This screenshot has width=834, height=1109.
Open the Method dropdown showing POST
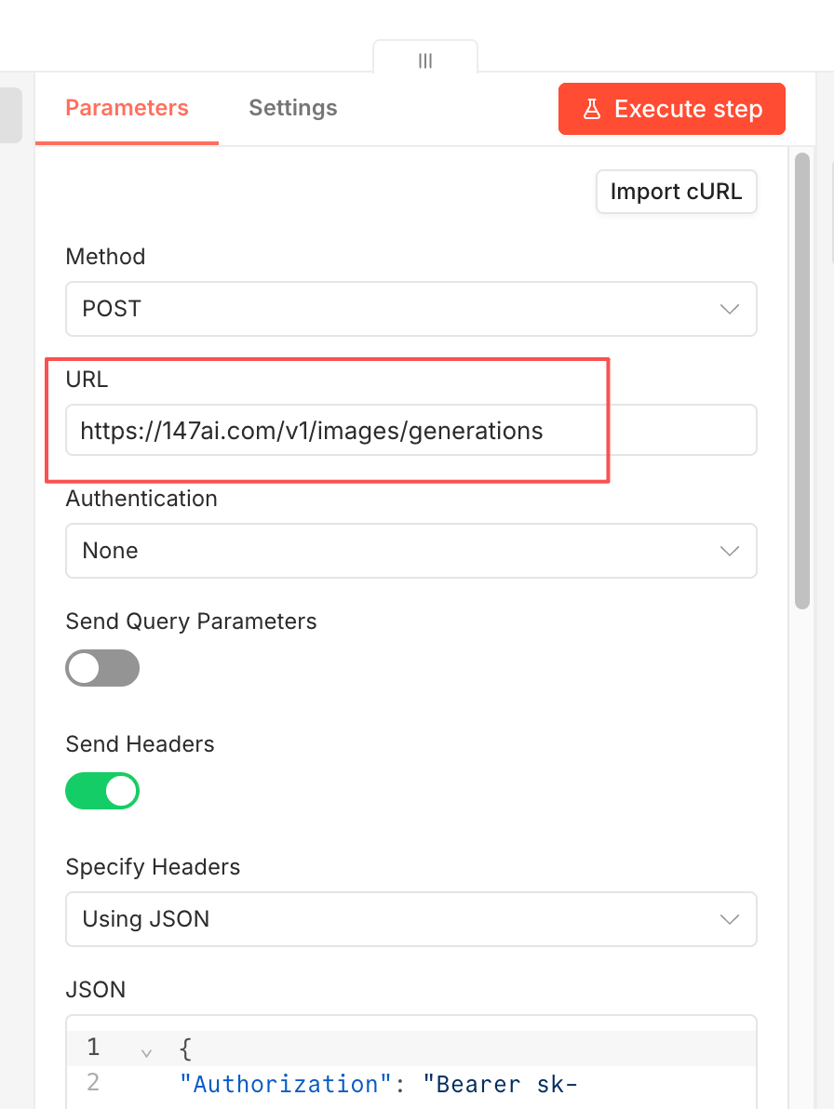pos(411,309)
